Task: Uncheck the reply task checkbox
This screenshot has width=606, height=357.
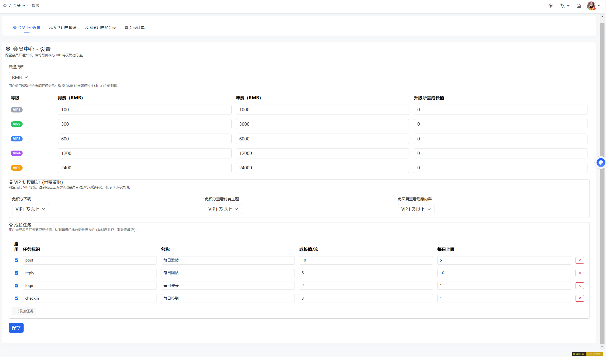Action: tap(16, 273)
